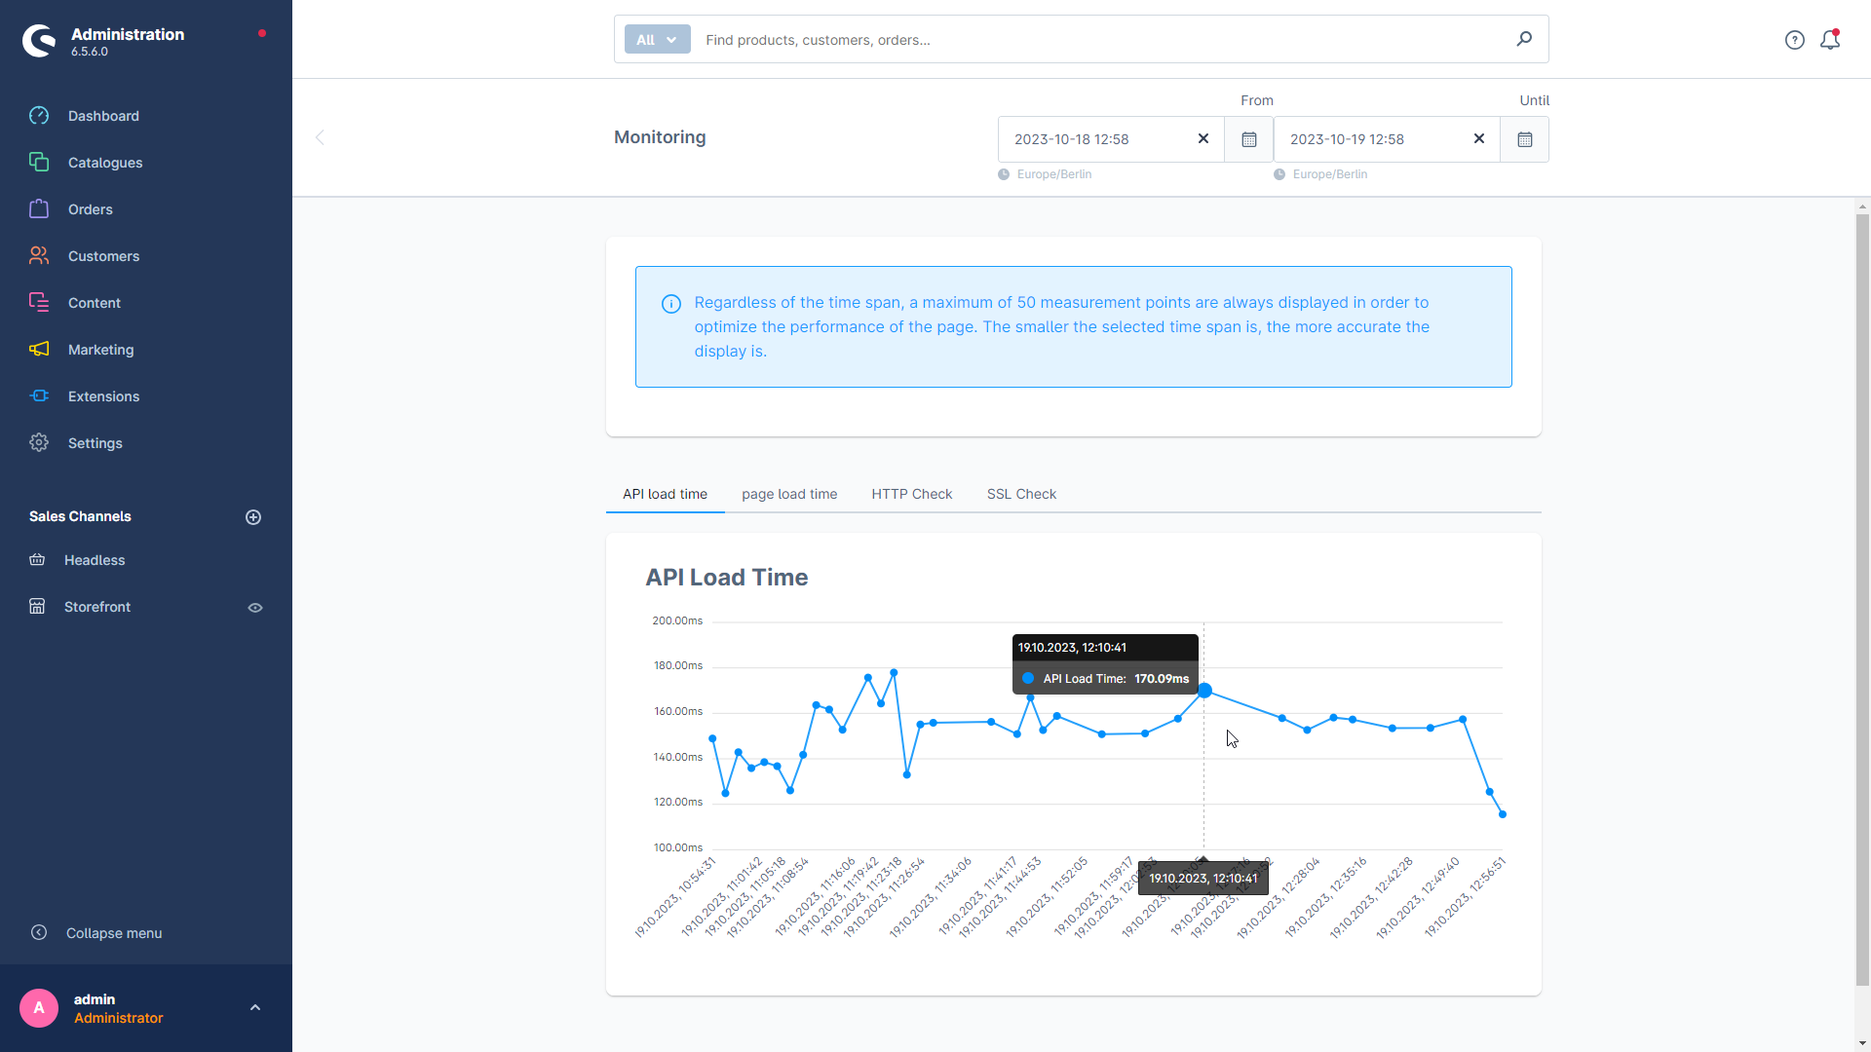Expand the Until date calendar picker
The height and width of the screenshot is (1052, 1871).
click(x=1524, y=138)
